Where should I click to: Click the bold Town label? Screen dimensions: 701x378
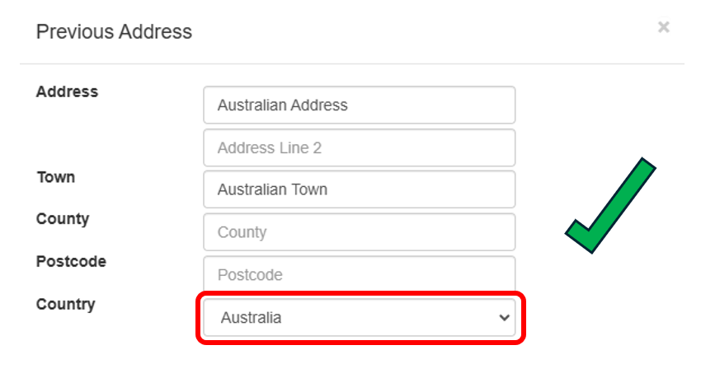(55, 177)
